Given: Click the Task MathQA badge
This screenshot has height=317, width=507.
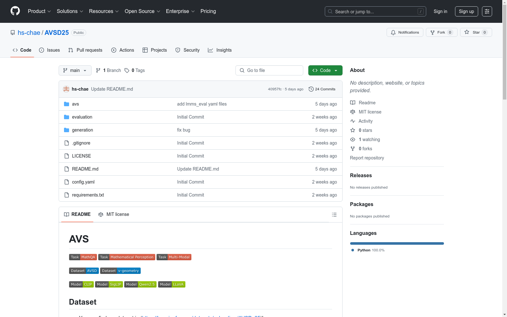Looking at the screenshot, I should click(x=83, y=257).
